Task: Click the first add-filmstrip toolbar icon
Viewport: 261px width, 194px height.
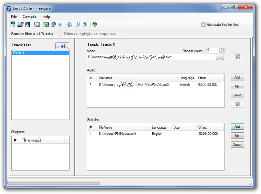Action: (x=78, y=24)
